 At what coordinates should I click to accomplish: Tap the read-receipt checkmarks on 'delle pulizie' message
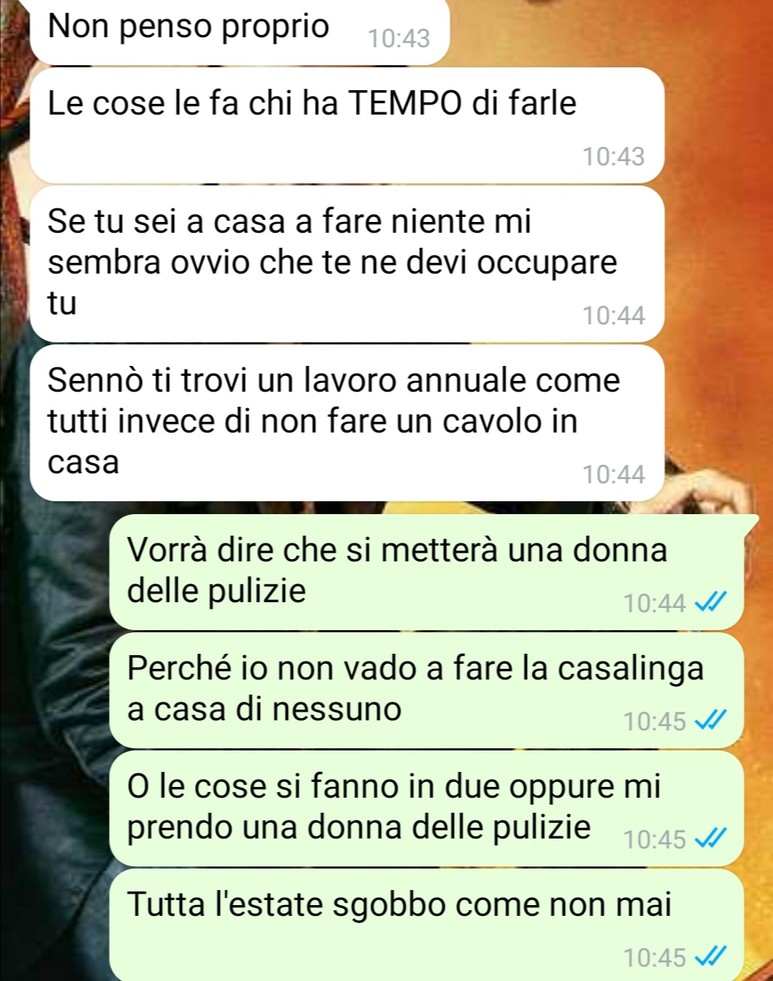(x=711, y=602)
